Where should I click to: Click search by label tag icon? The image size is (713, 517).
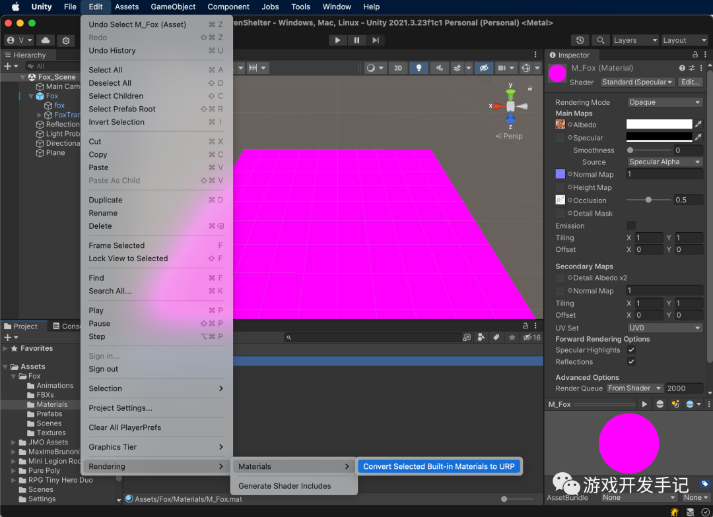click(x=496, y=338)
